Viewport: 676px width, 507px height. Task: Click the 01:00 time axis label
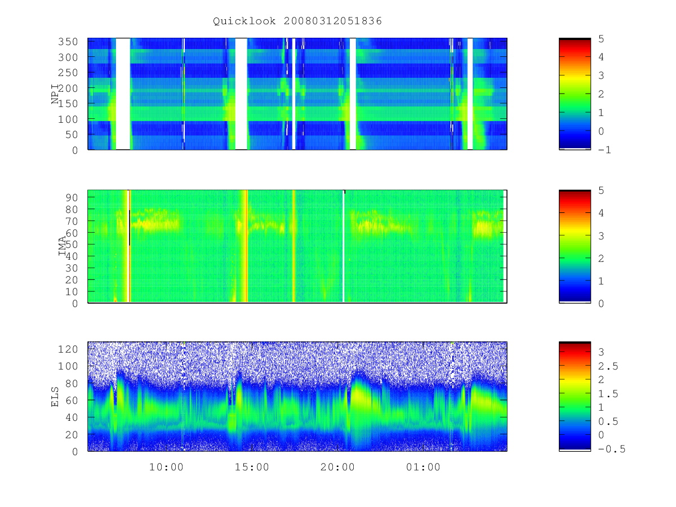(x=424, y=468)
